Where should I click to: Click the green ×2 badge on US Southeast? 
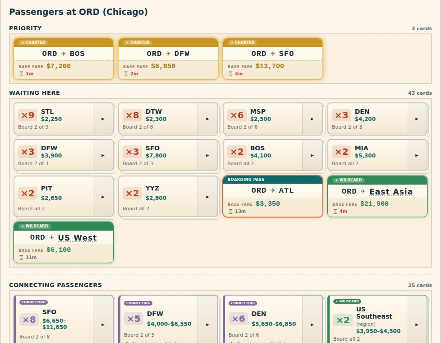[343, 320]
